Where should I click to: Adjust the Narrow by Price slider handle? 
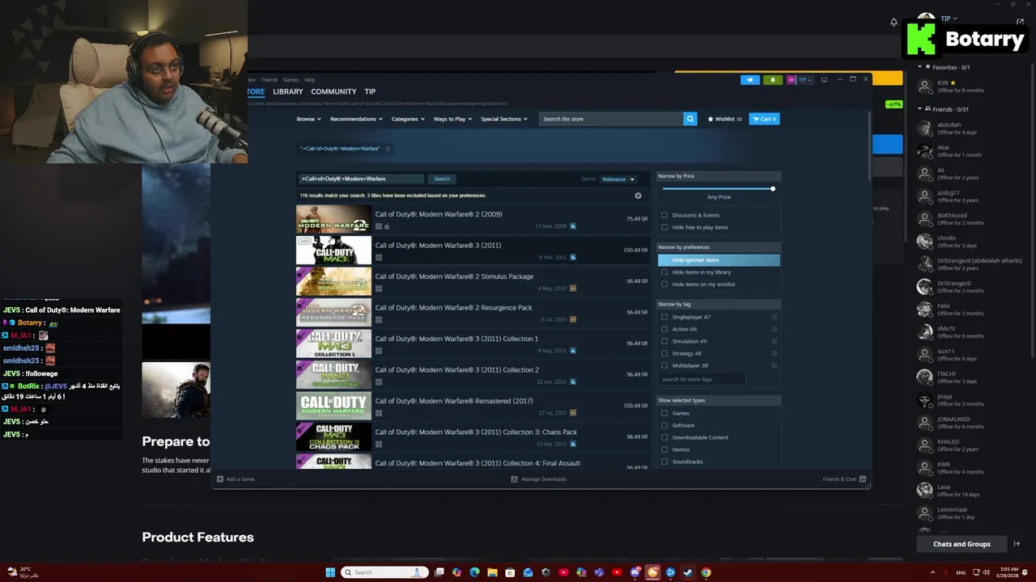[x=773, y=188]
